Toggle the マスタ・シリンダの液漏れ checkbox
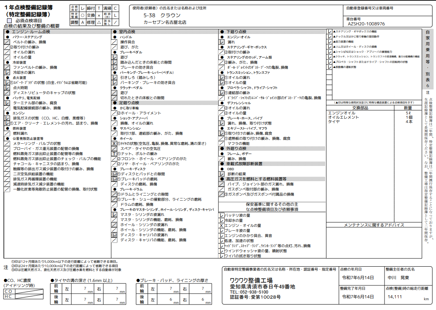The height and width of the screenshot is (310, 436). 114,215
